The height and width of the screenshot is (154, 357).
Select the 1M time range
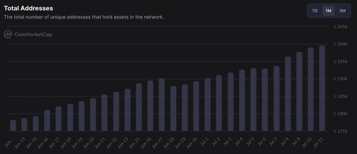[x=328, y=11]
